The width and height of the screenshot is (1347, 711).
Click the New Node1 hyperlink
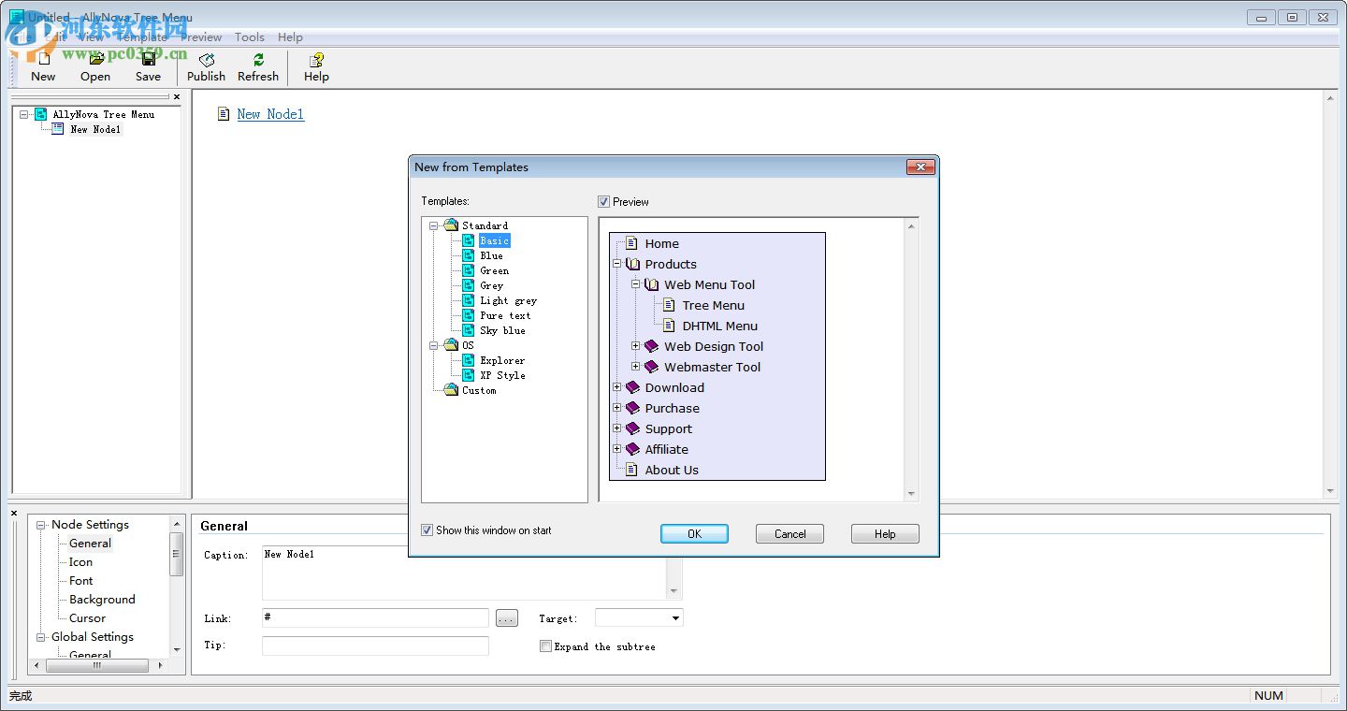270,114
